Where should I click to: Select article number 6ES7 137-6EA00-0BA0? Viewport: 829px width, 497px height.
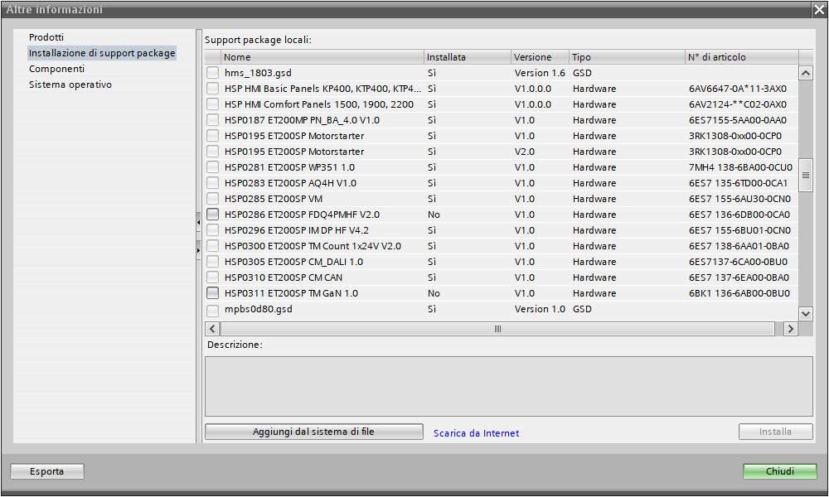coord(739,277)
